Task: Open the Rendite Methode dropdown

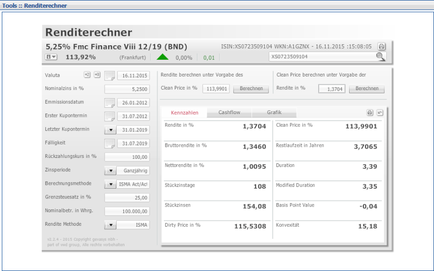Action: [110, 225]
